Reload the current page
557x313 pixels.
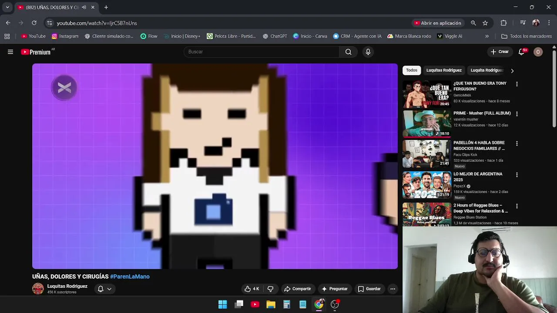(x=34, y=23)
